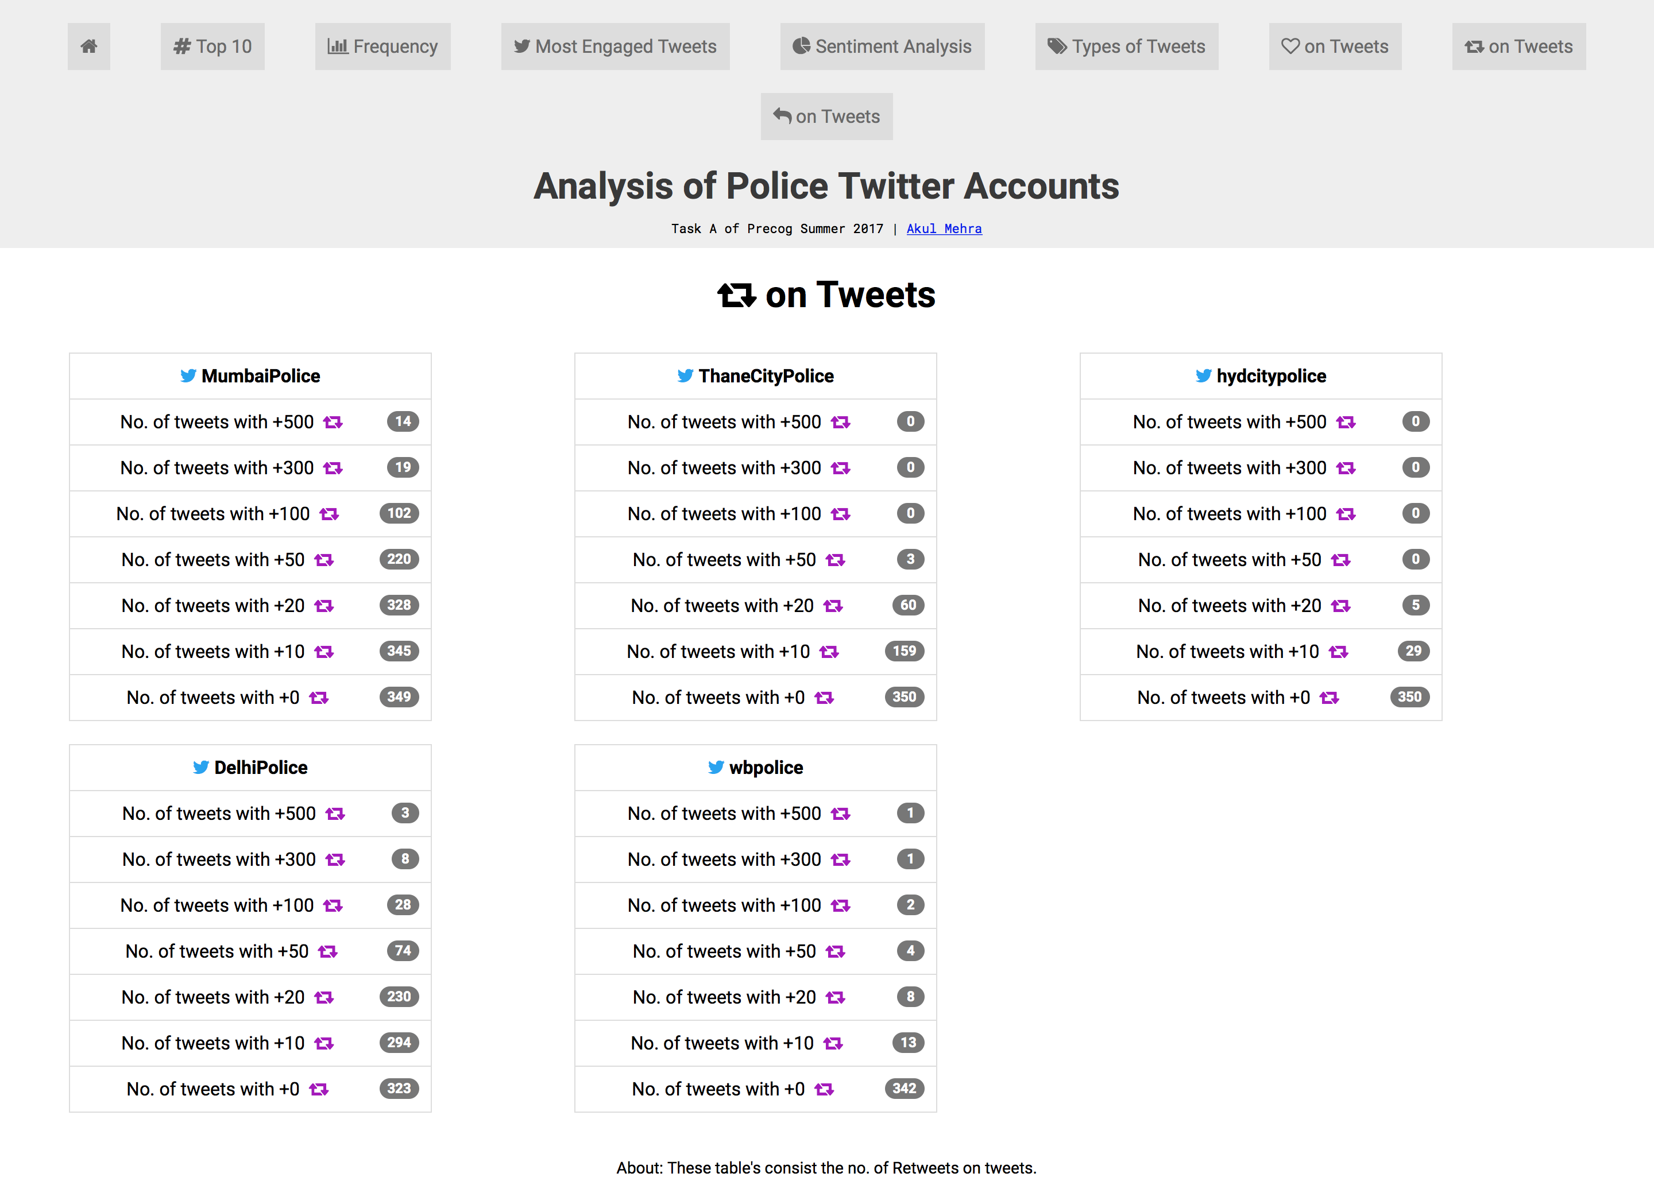1654x1177 pixels.
Task: Open Types of Tweets page
Action: [1126, 47]
